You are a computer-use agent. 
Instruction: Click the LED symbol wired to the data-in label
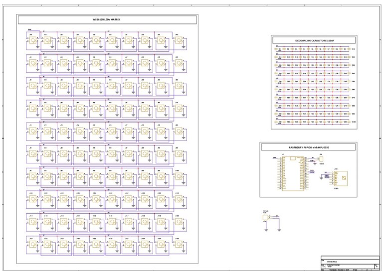click(x=32, y=40)
